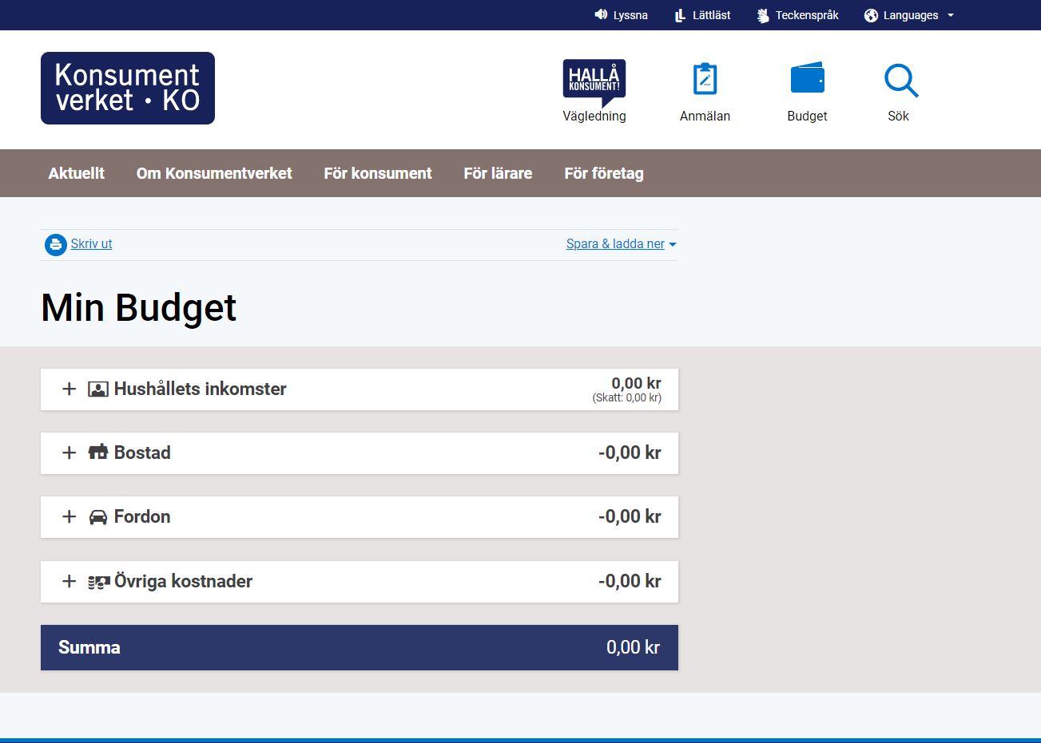The image size is (1041, 743).
Task: Click the Bostad heading text
Action: (x=142, y=453)
